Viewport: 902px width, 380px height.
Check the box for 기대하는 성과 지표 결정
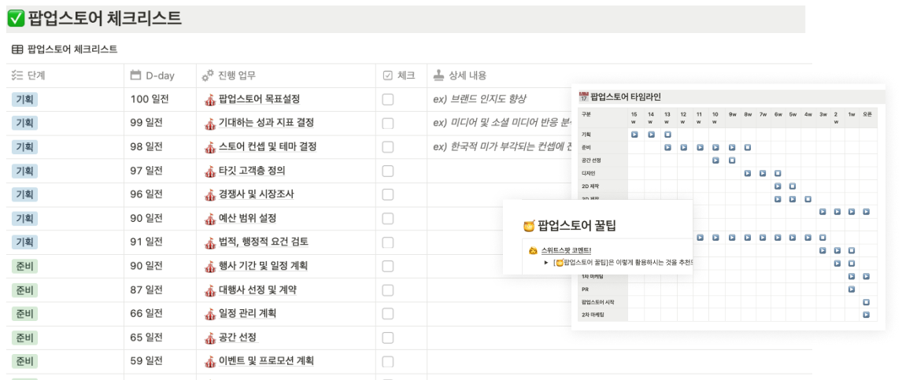pos(388,123)
